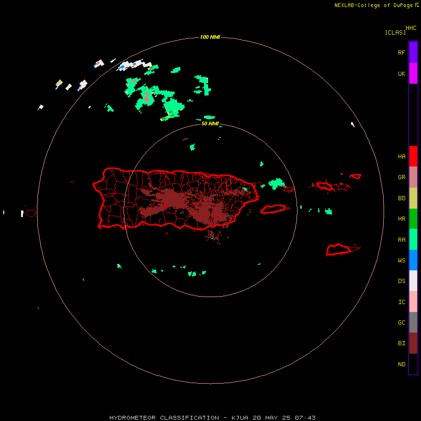
Task: Click the RF legend label
Action: 401,52
